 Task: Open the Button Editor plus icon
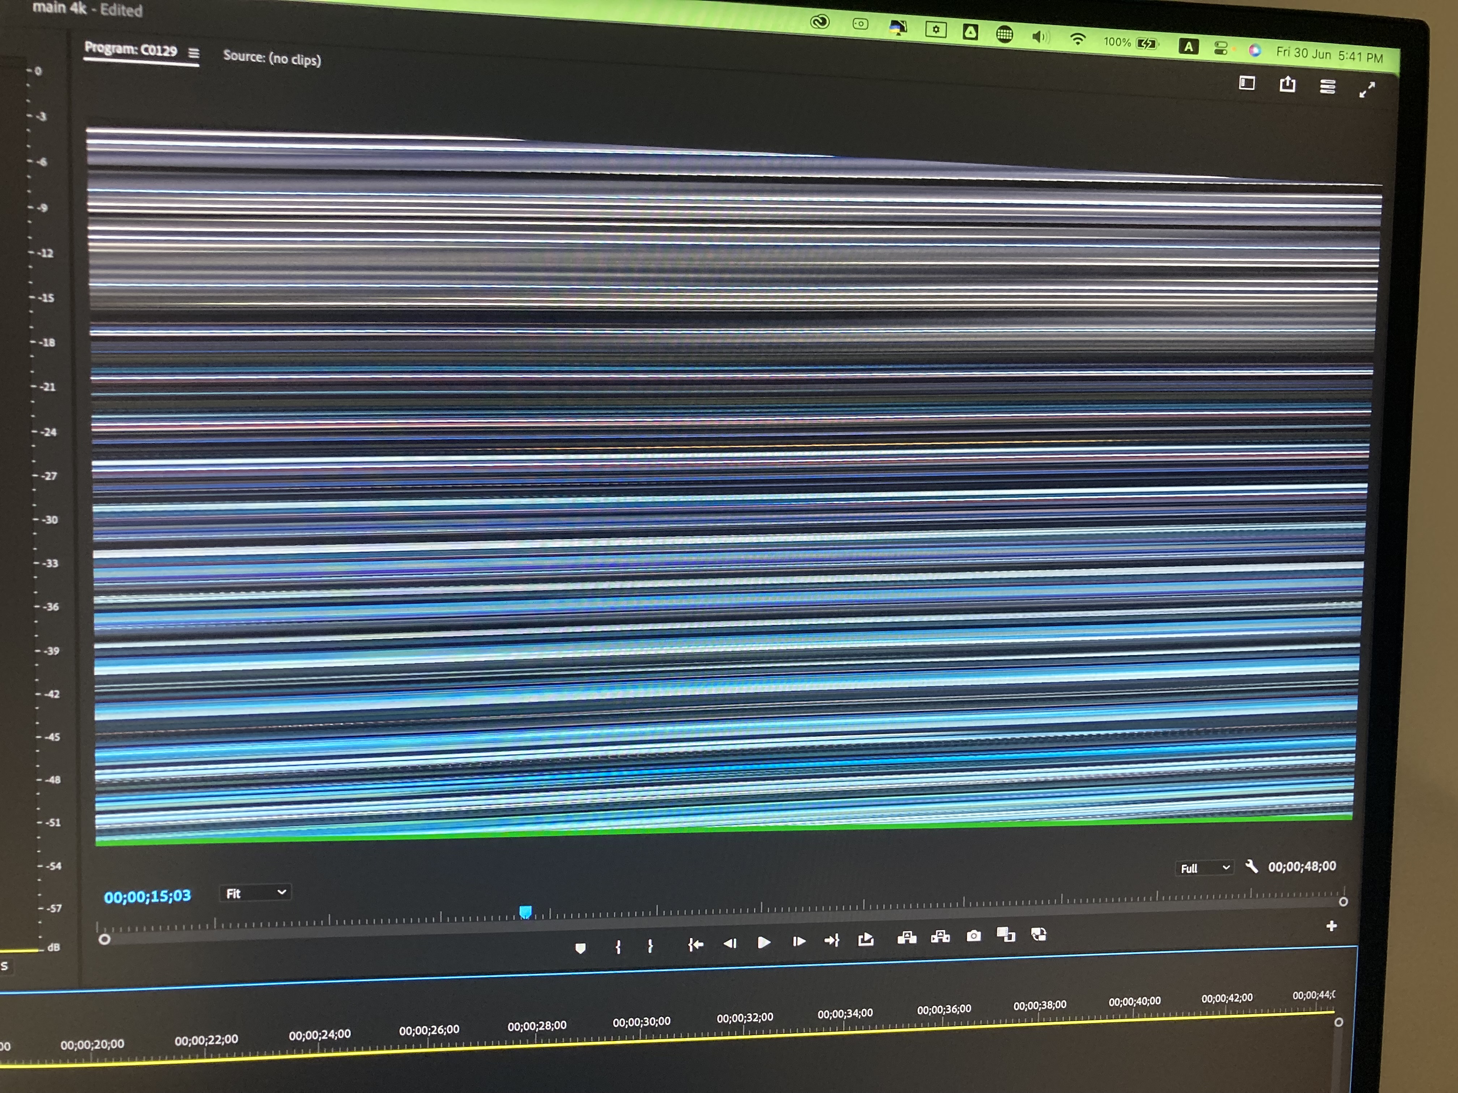click(x=1331, y=926)
